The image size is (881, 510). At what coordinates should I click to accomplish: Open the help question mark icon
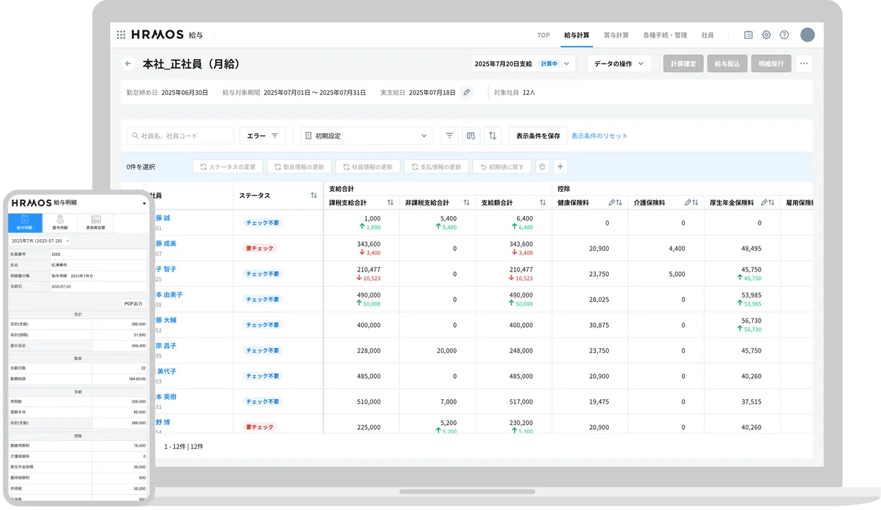[x=784, y=35]
